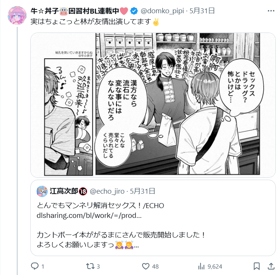Open the quoted 江高次郎 avatar icon
280x275 pixels.
(x=42, y=191)
